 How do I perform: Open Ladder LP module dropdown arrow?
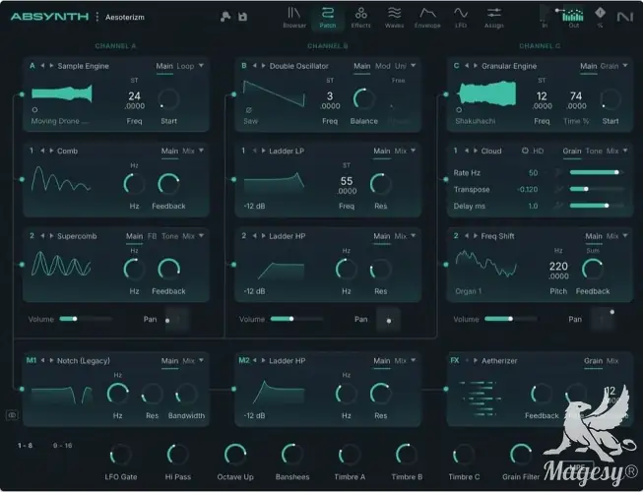tap(414, 151)
